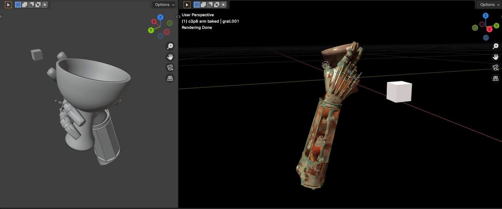Select the small gray cube in left viewport
The width and height of the screenshot is (502, 209).
click(x=37, y=55)
